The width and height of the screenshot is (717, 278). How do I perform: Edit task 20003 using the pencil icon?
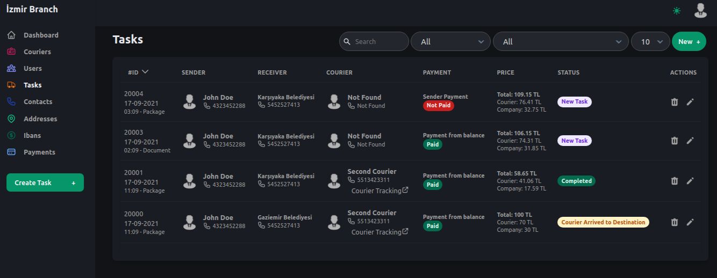coord(690,141)
